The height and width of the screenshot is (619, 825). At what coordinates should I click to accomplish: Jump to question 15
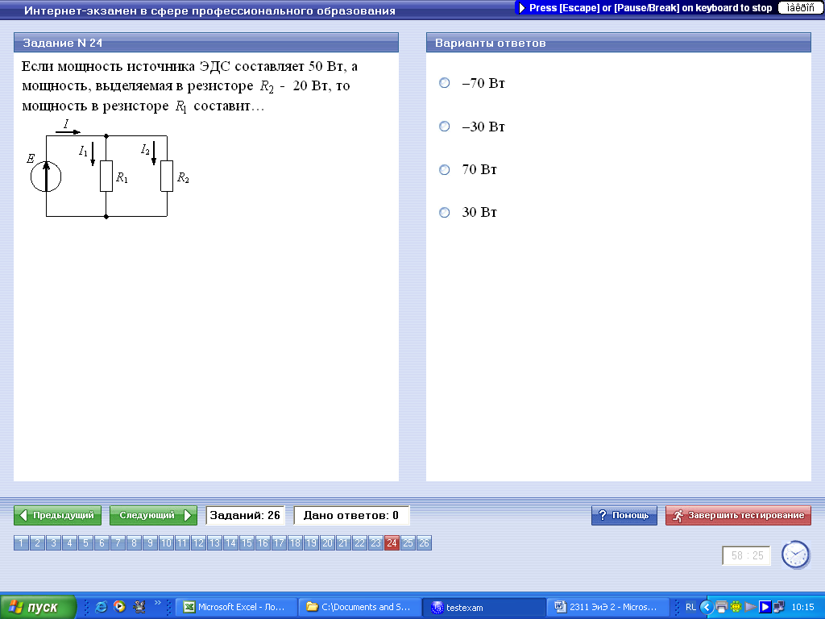point(247,542)
